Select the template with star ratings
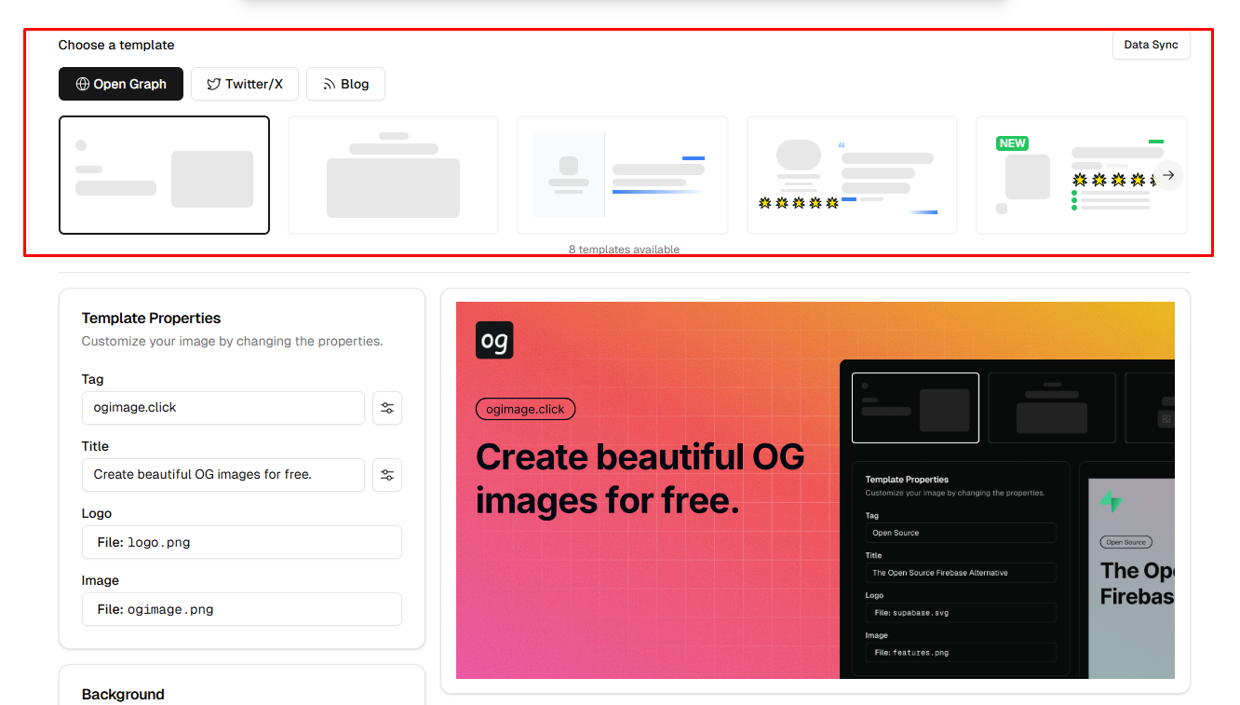Viewport: 1240px width, 705px height. click(852, 175)
